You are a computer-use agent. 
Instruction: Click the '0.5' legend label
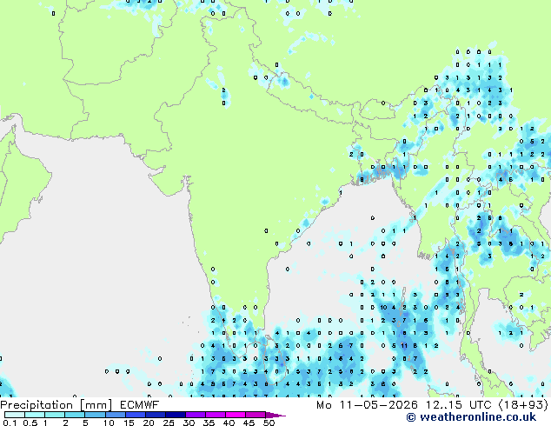pos(30,423)
